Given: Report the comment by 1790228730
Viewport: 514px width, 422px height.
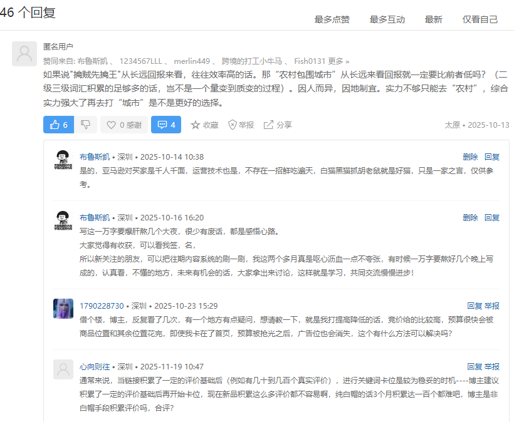Looking at the screenshot, I should 492,306.
